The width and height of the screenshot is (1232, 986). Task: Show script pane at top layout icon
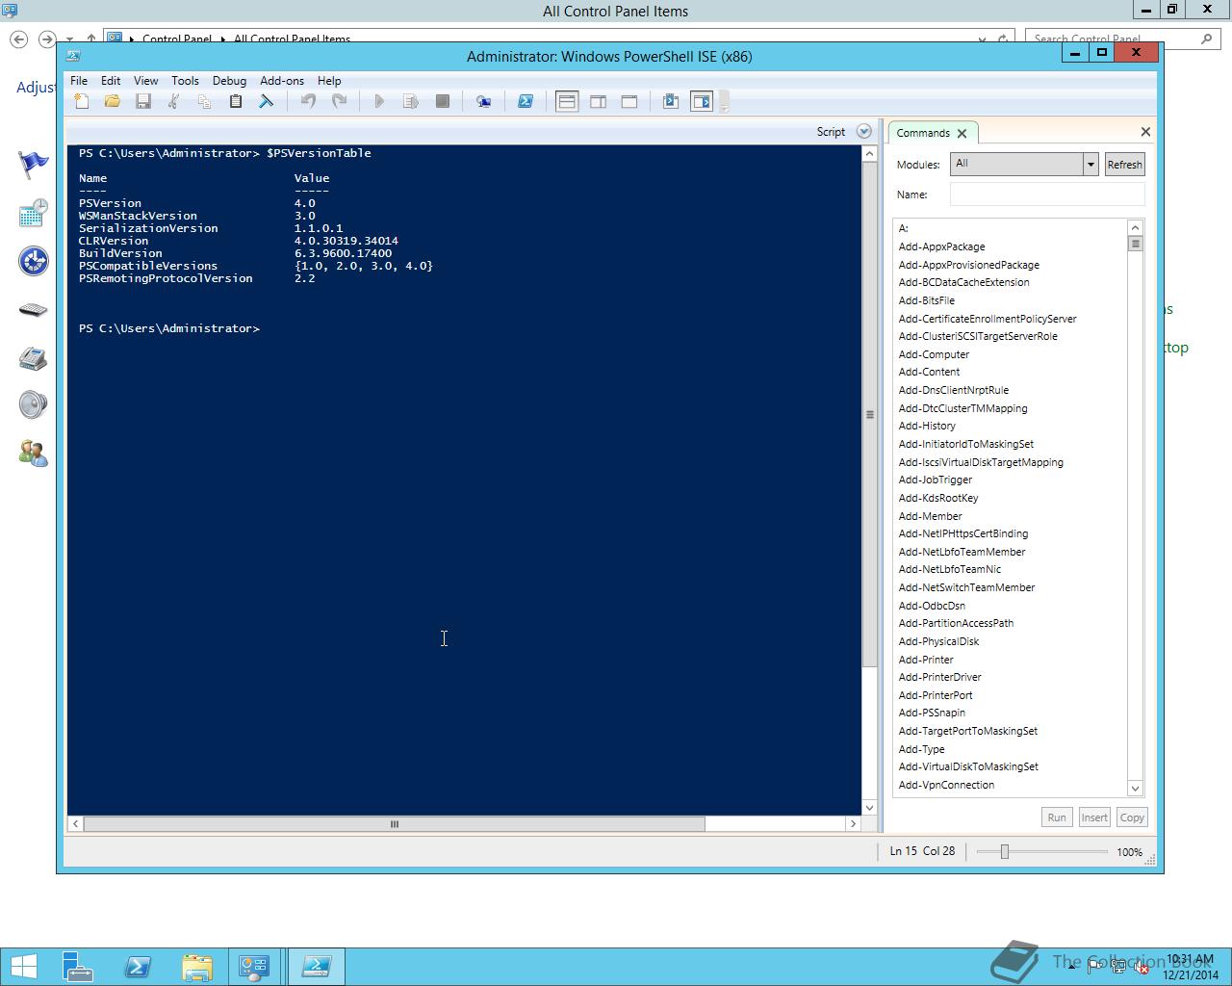click(x=567, y=101)
